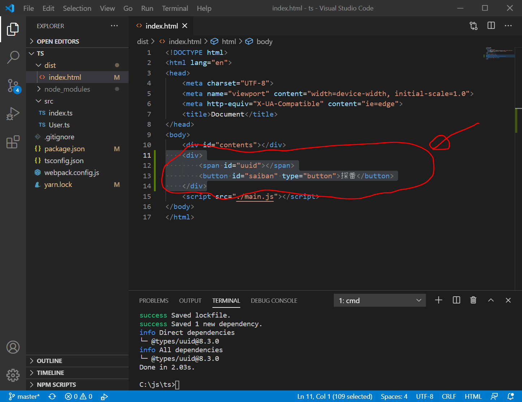Click master* branch in status bar
The height and width of the screenshot is (402, 522).
pyautogui.click(x=24, y=396)
